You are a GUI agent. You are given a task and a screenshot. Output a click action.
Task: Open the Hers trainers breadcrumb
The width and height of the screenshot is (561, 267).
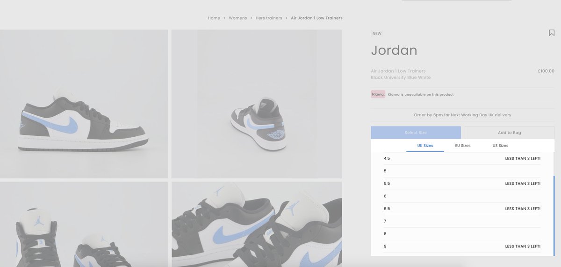pyautogui.click(x=269, y=18)
